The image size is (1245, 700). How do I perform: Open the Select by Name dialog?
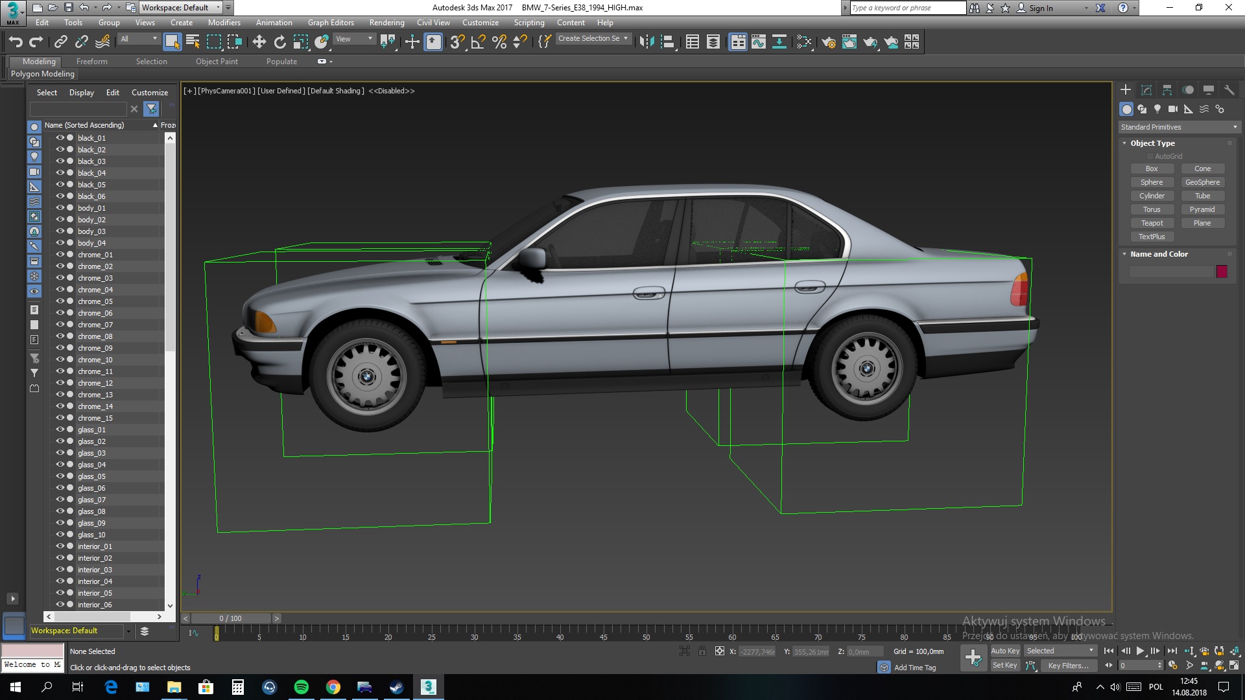(x=193, y=42)
